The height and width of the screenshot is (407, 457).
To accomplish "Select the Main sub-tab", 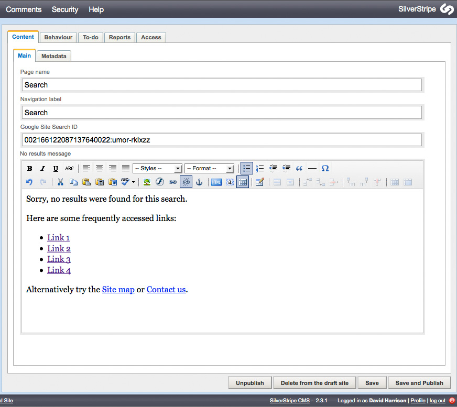I will coord(25,56).
